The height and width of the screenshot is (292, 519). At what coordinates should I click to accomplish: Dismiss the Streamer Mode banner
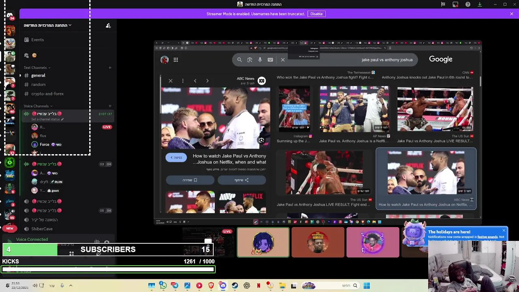[x=512, y=14]
